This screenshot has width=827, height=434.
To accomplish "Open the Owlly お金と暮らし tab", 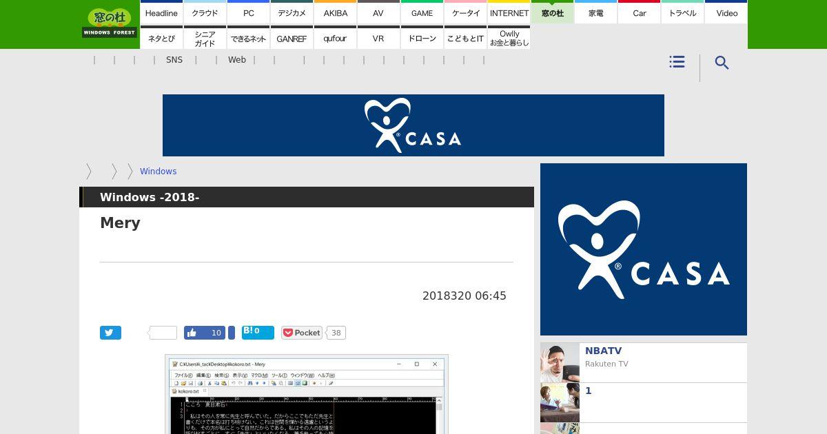I will [509, 38].
